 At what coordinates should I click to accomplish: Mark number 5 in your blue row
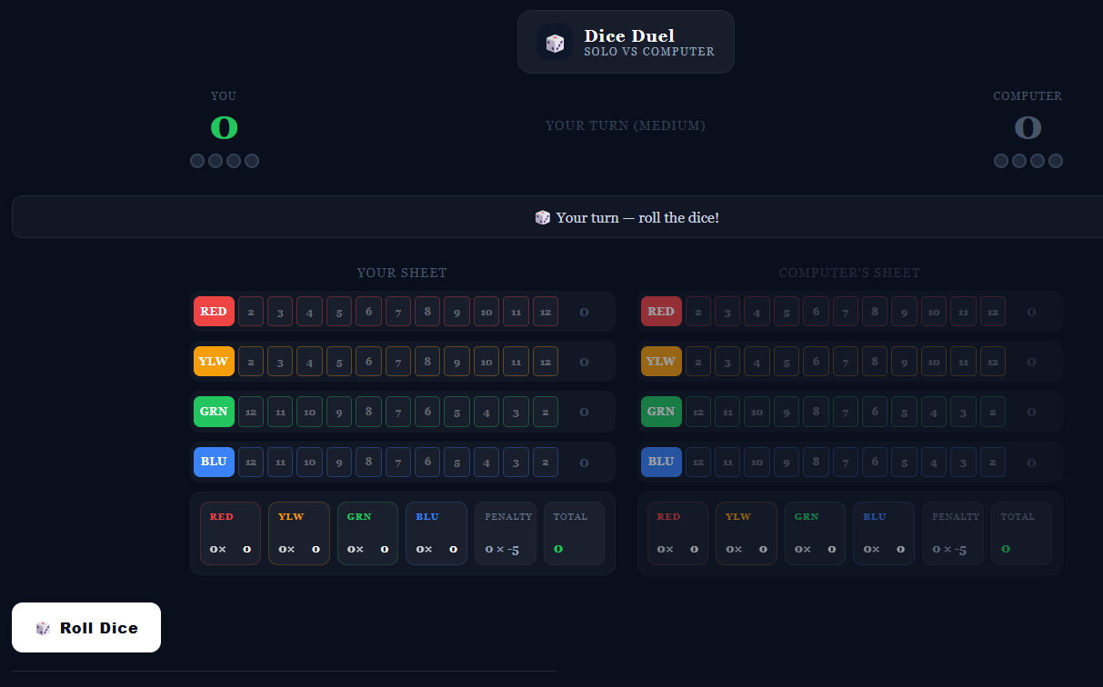(x=456, y=462)
